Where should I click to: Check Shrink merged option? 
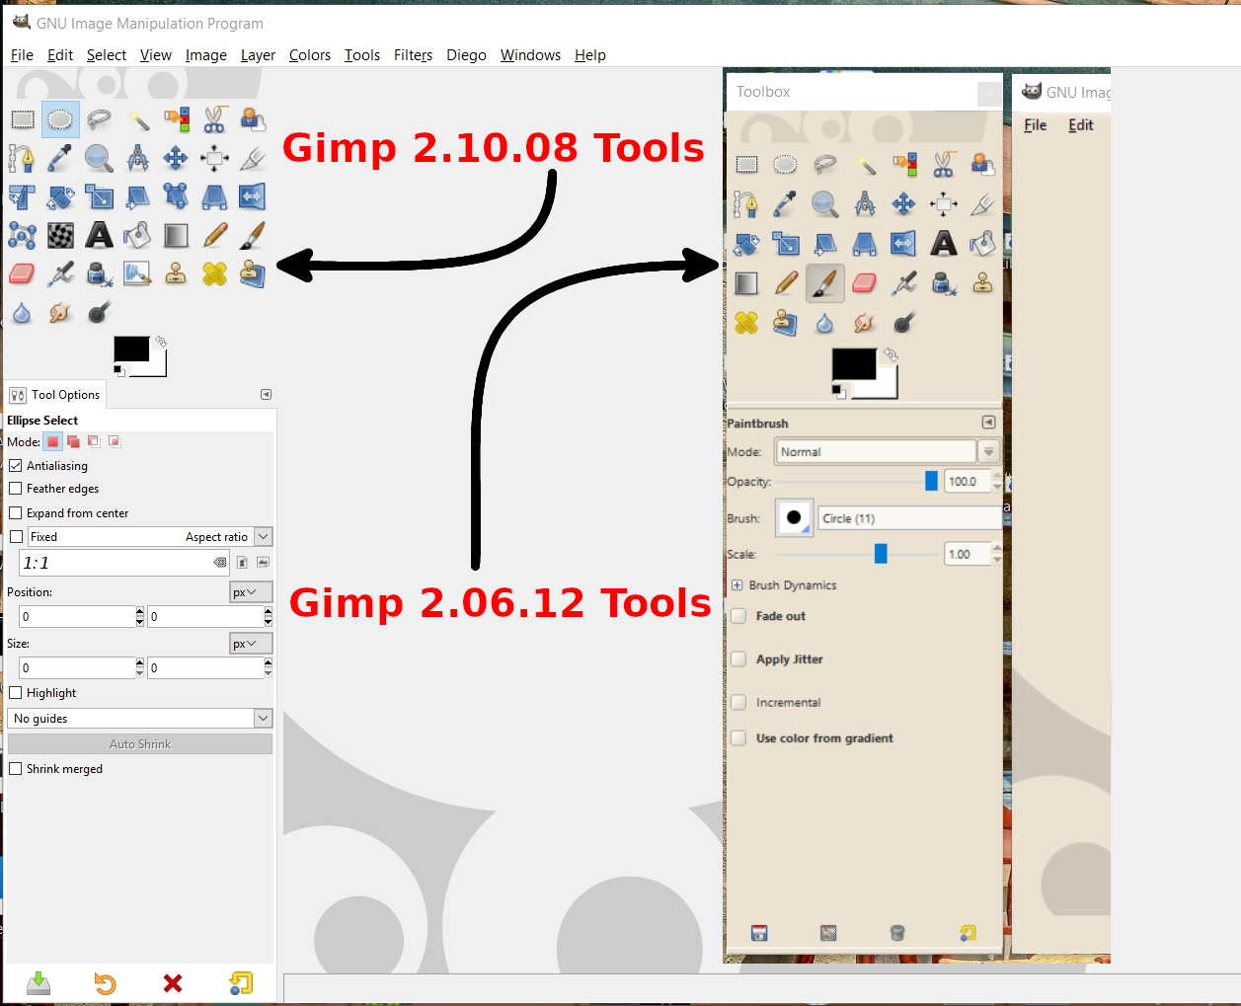coord(16,768)
